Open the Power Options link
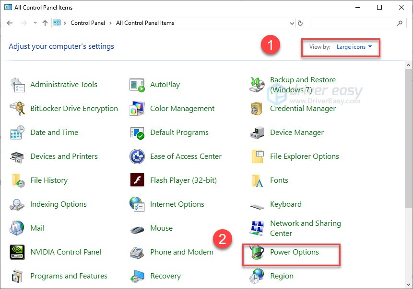 click(x=295, y=252)
